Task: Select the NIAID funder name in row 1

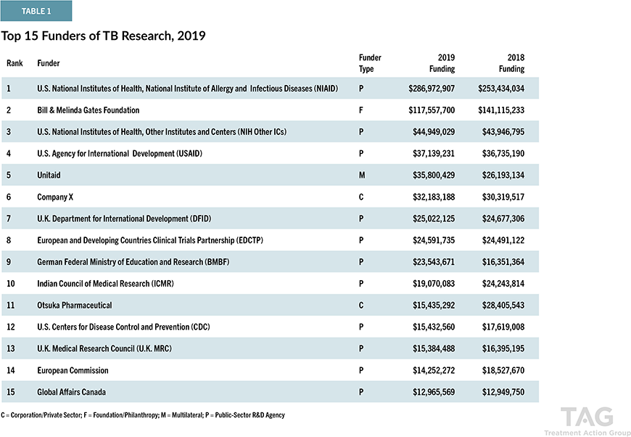Action: pos(188,89)
